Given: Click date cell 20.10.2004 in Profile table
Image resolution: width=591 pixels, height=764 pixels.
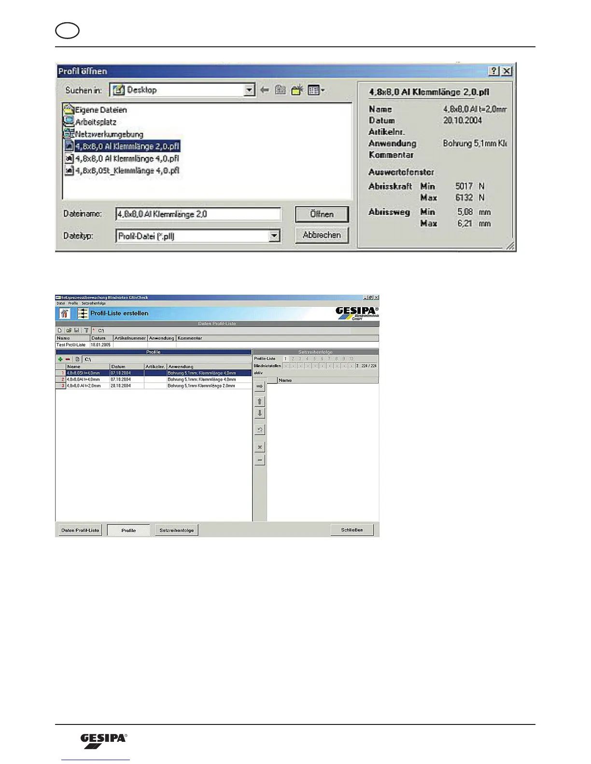Looking at the screenshot, I should 127,386.
